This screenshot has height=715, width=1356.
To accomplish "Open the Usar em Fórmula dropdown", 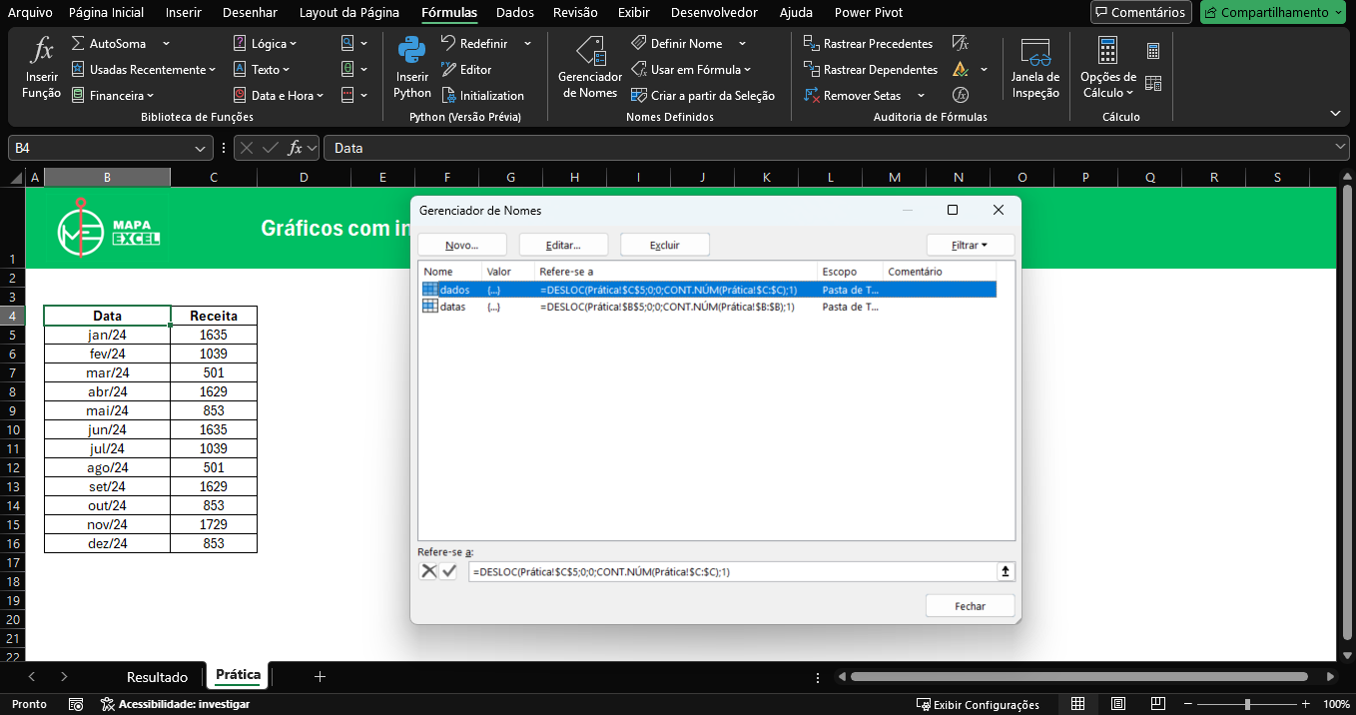I will coord(691,70).
